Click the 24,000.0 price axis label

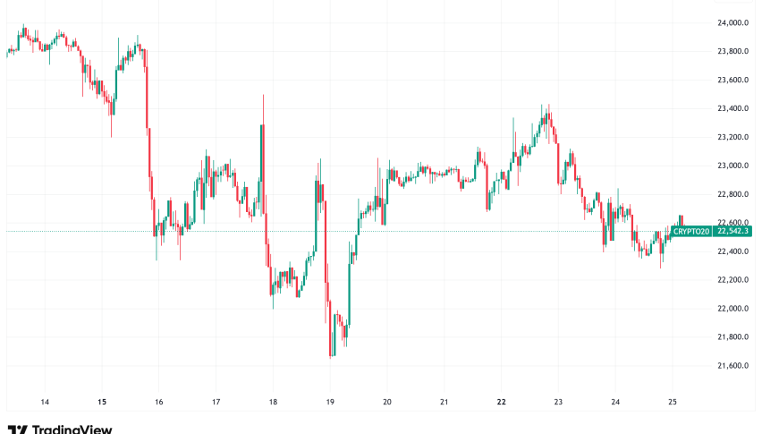pyautogui.click(x=732, y=22)
